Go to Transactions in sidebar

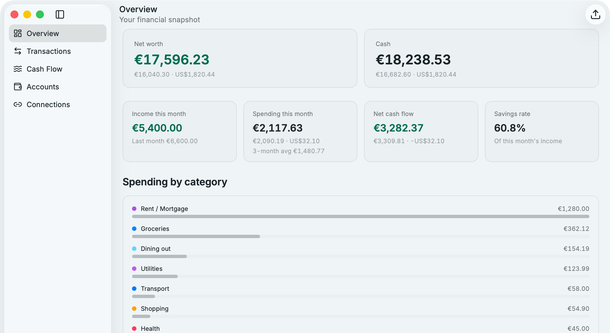tap(58, 51)
